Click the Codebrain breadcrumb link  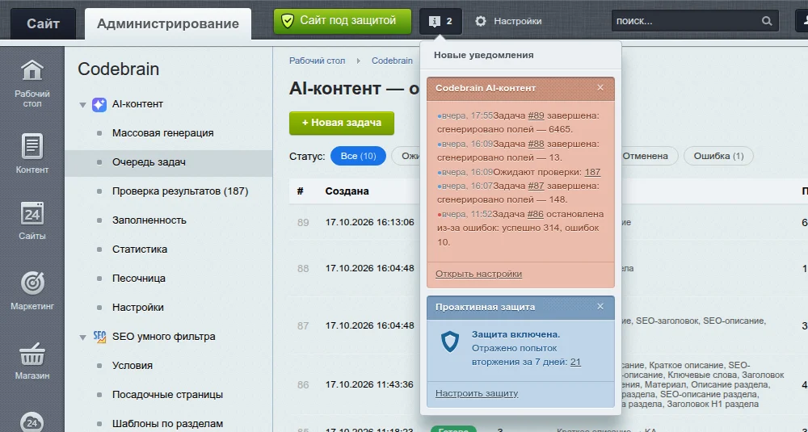tap(392, 61)
